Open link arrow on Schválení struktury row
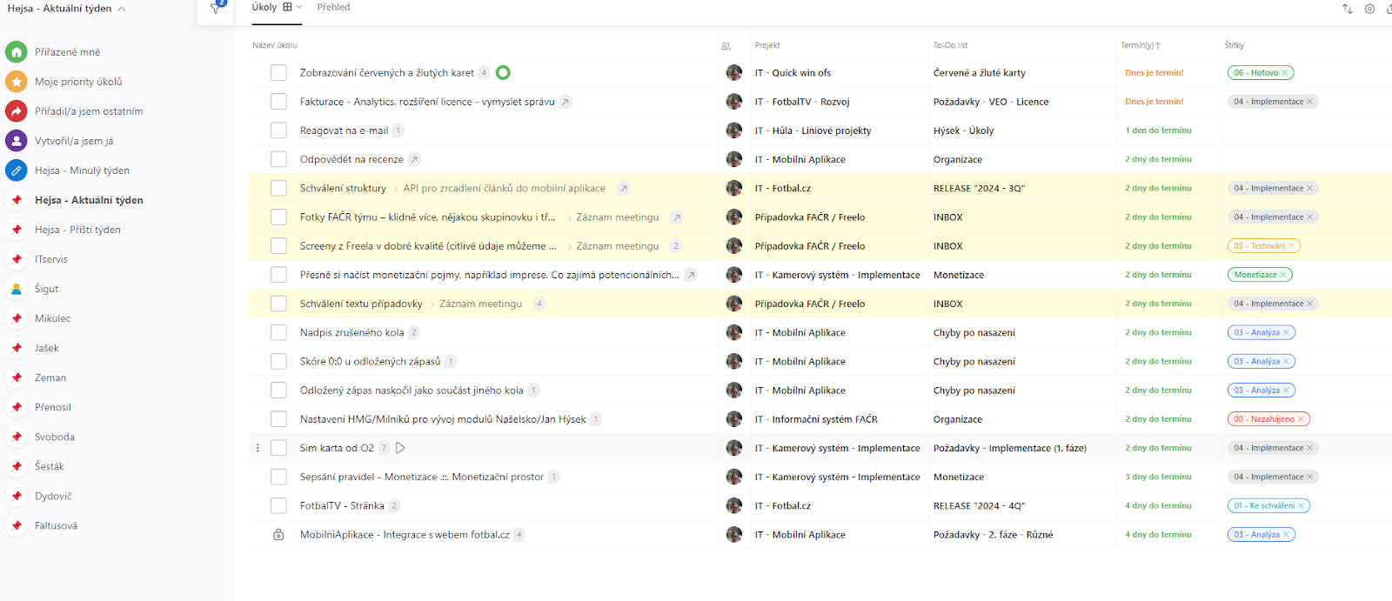1392x601 pixels. tap(623, 188)
